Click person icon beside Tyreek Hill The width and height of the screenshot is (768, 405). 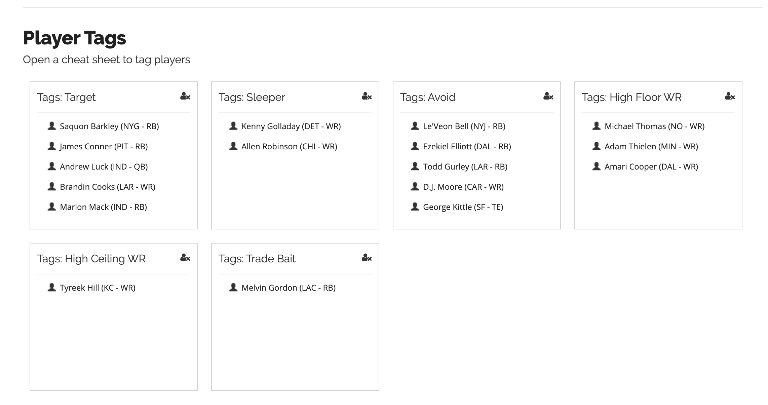[52, 287]
